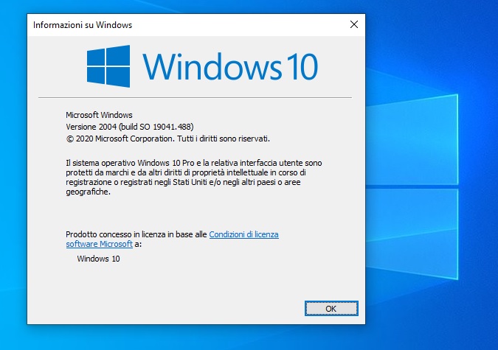Click the 'Windows 10' logo title text

(230, 67)
